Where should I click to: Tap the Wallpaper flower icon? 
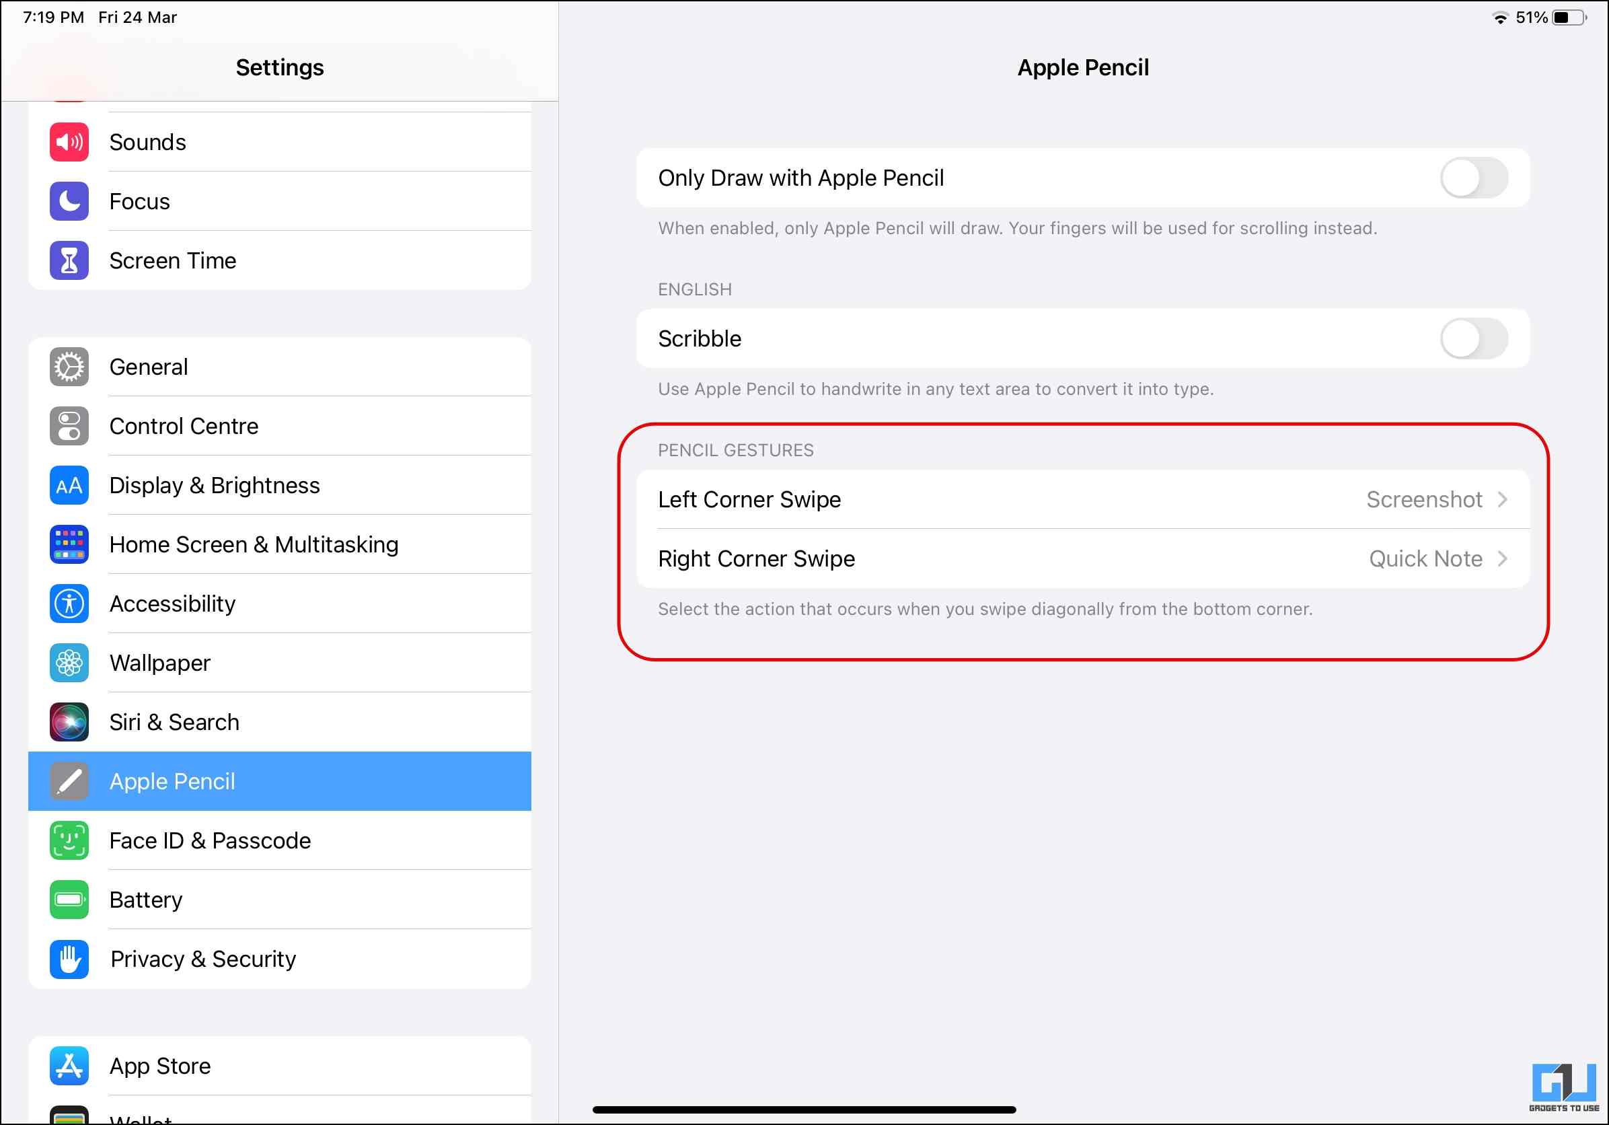[69, 663]
